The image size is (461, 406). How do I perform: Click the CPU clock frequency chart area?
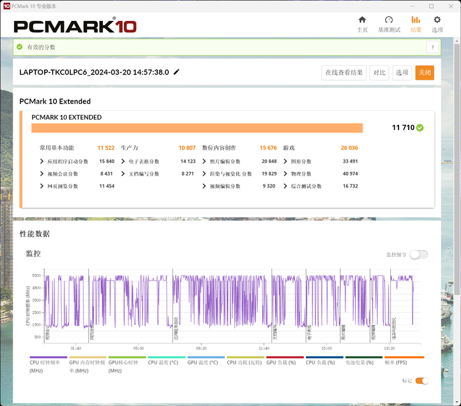coord(232,306)
